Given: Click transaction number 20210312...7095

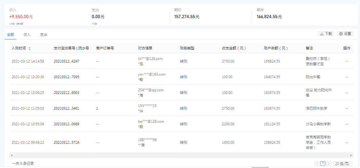Looking at the screenshot, I should point(66,77).
